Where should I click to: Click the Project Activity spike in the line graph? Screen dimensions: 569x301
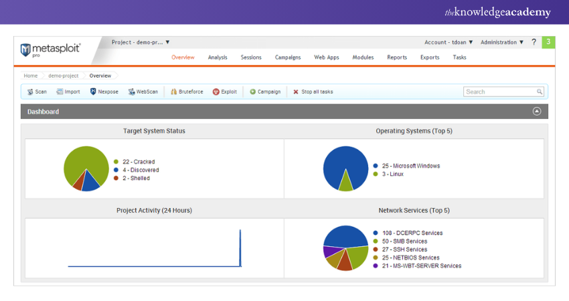tap(240, 248)
